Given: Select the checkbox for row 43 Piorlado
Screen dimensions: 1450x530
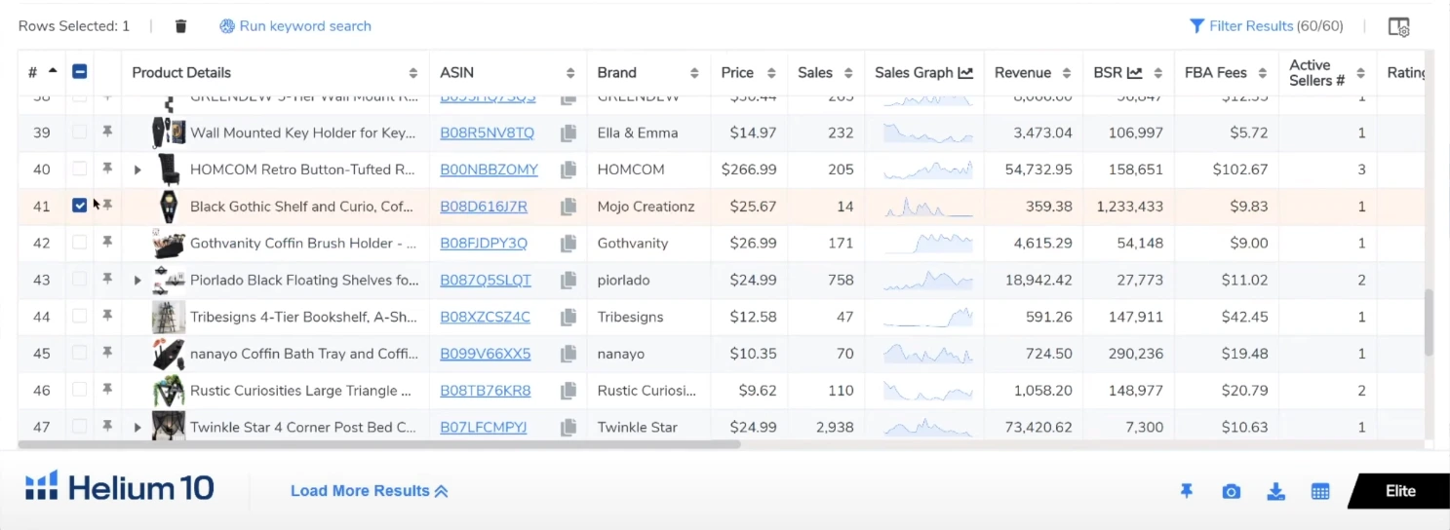Looking at the screenshot, I should 80,281.
